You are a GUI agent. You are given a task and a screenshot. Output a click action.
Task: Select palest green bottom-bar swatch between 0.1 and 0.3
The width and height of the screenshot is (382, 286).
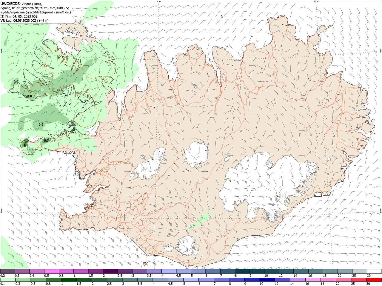click(8, 280)
